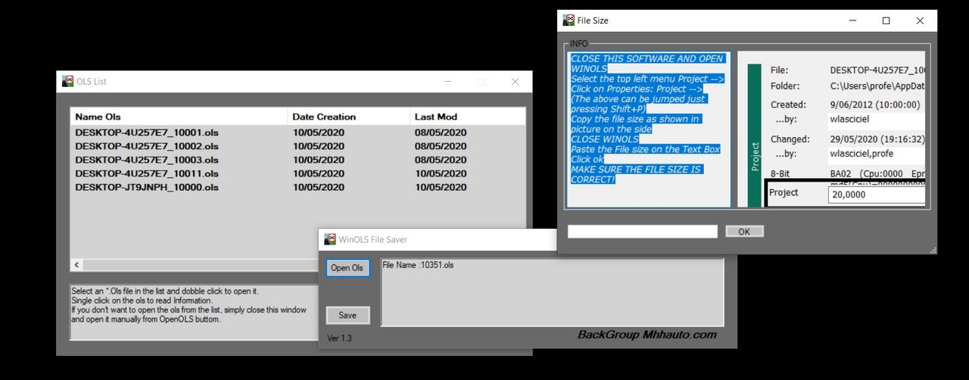The image size is (969, 380).
Task: Close the File Size window
Action: 920,21
